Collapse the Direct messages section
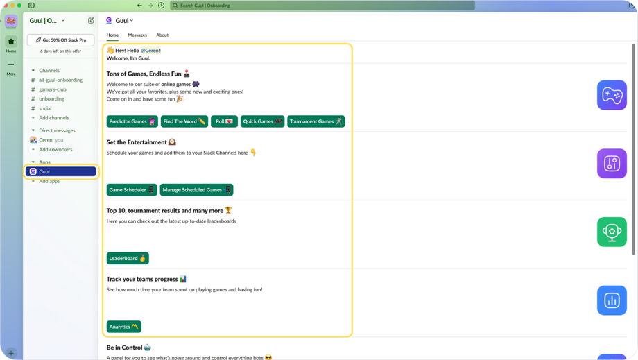Screen dimensions: 638x360 33,130
